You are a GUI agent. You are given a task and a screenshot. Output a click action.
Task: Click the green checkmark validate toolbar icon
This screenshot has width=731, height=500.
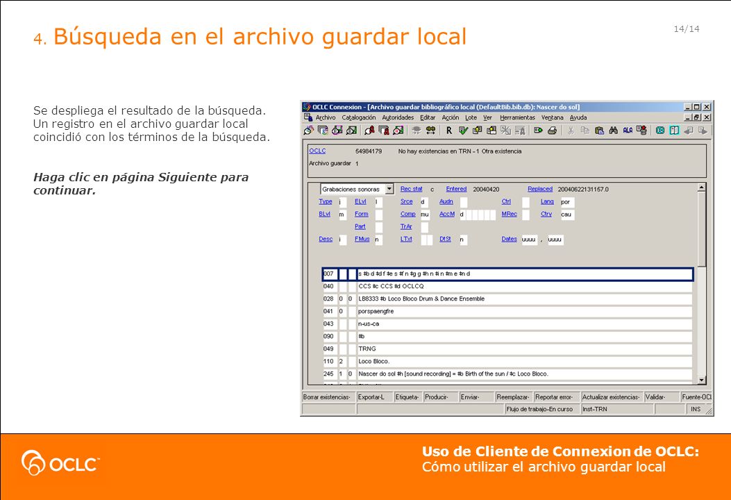pos(463,131)
